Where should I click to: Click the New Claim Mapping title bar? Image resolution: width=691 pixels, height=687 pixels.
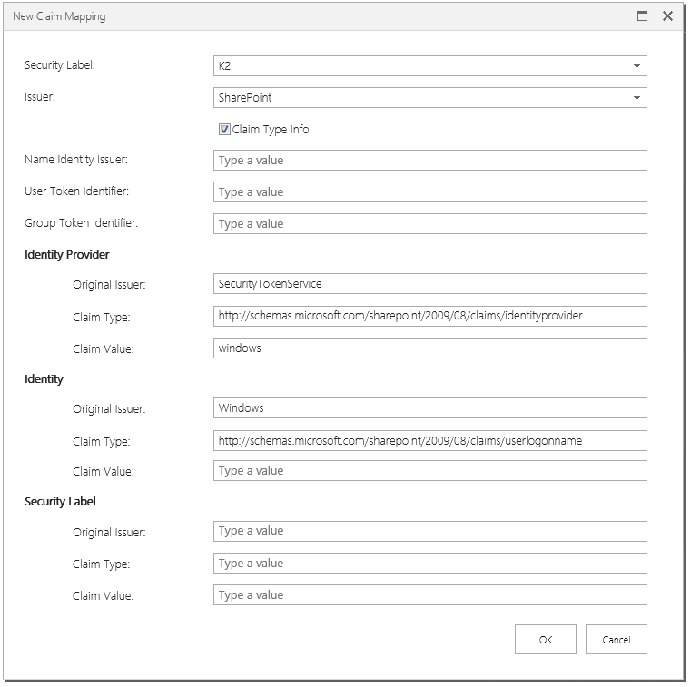272,16
